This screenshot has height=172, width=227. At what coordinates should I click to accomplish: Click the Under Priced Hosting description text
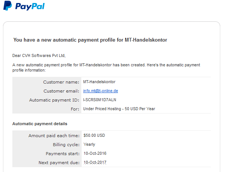119,109
